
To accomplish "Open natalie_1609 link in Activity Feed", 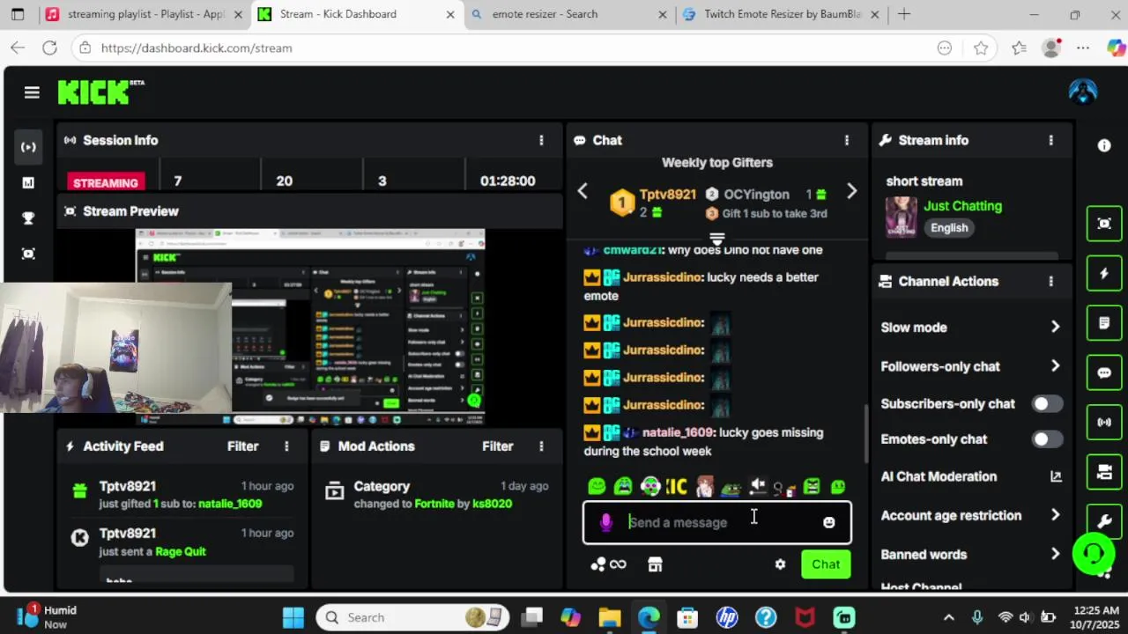I will 230,504.
